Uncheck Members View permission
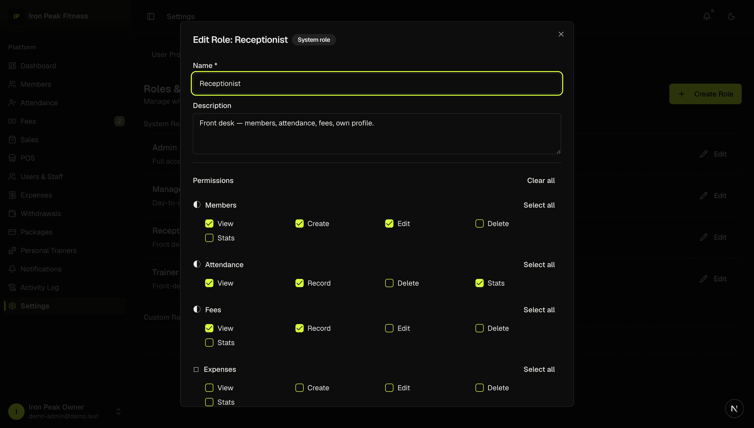The height and width of the screenshot is (428, 754). [x=209, y=224]
